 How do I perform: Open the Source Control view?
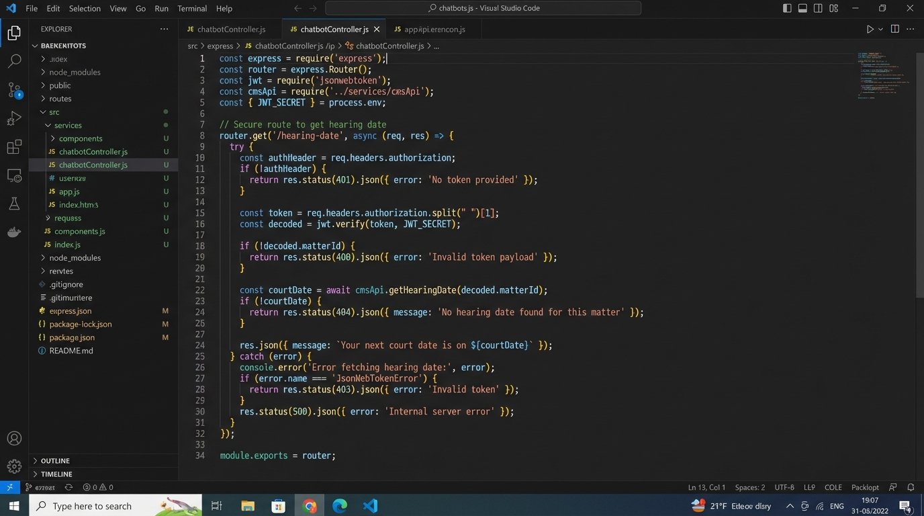tap(14, 90)
